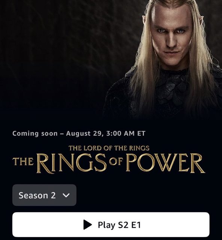Screen dimensions: 222x240
Task: Tap the 'Coming soon' availability text
Action: coord(35,133)
